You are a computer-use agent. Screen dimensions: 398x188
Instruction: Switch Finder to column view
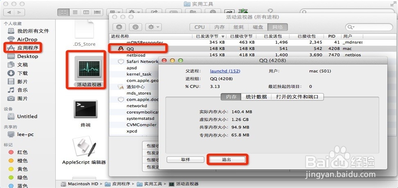tap(86, 12)
